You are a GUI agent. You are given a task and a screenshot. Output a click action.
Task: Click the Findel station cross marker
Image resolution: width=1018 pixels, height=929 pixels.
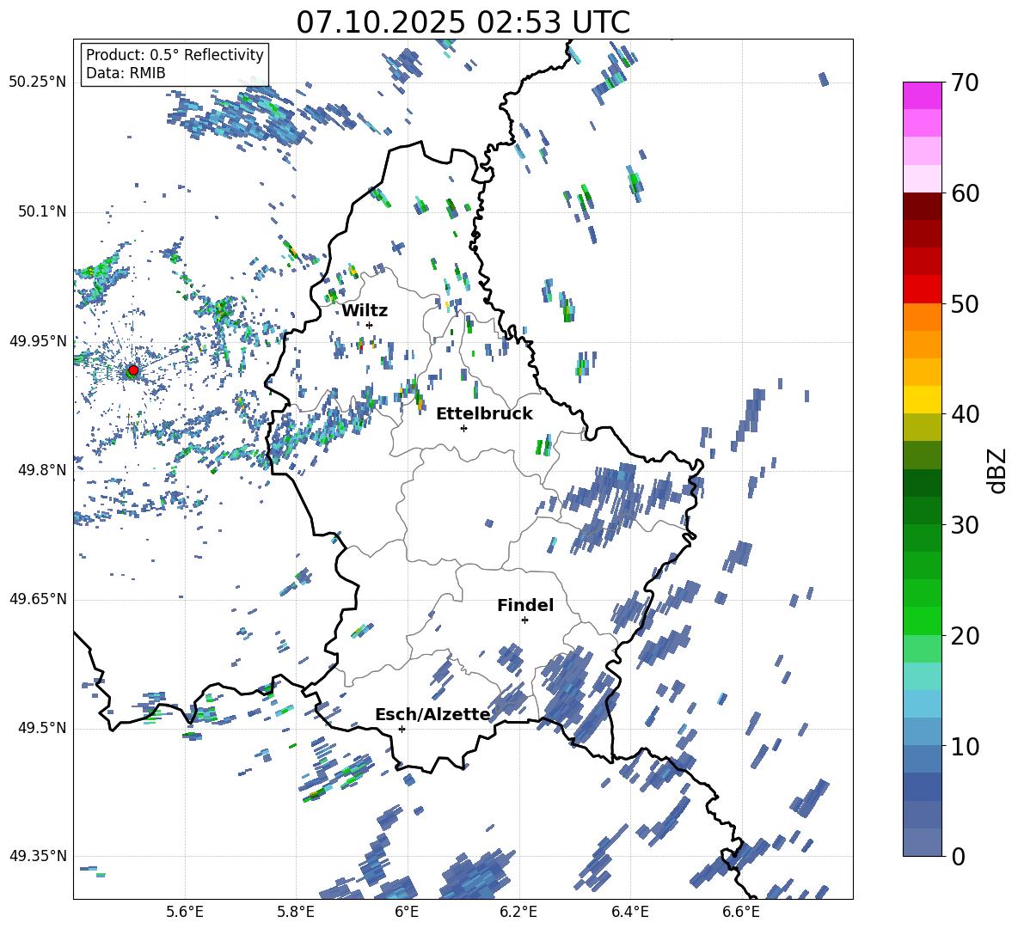click(x=524, y=620)
